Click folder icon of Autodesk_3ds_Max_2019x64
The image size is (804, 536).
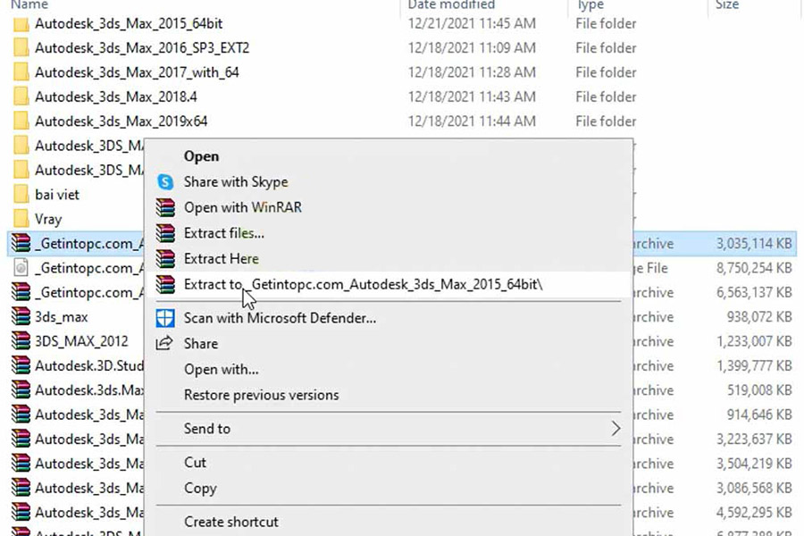(21, 121)
